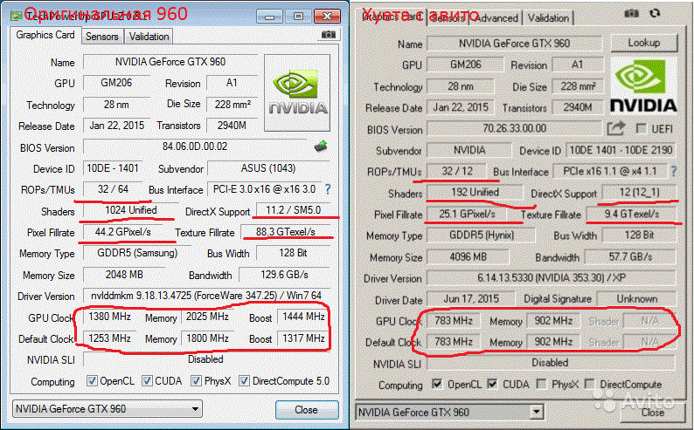
Task: Open the GPU selector dropdown in left window
Action: 108,409
